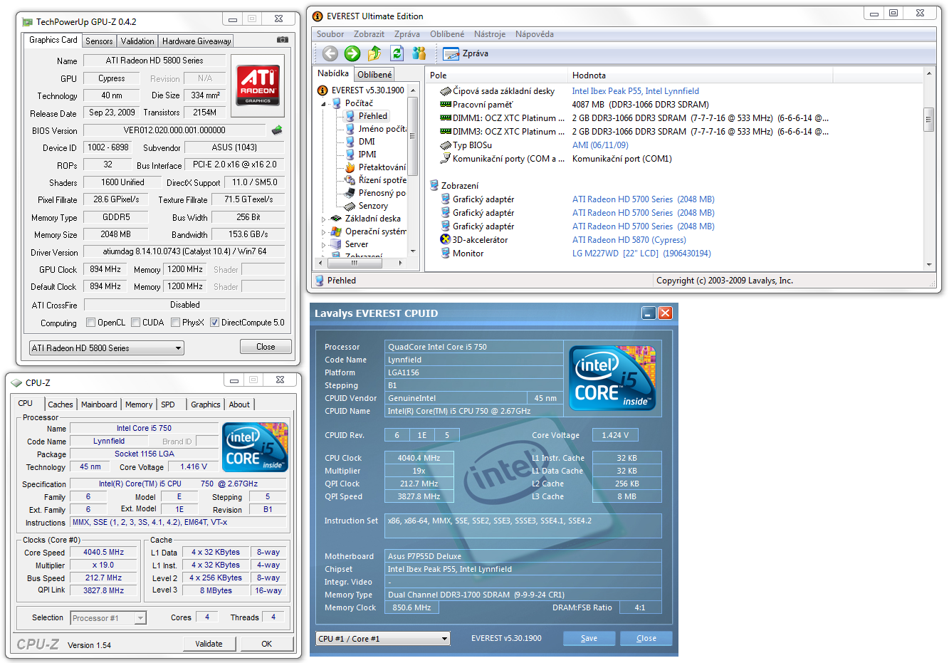The width and height of the screenshot is (949, 663).
Task: Open the Processor #1 selection dropdown
Action: tap(108, 618)
